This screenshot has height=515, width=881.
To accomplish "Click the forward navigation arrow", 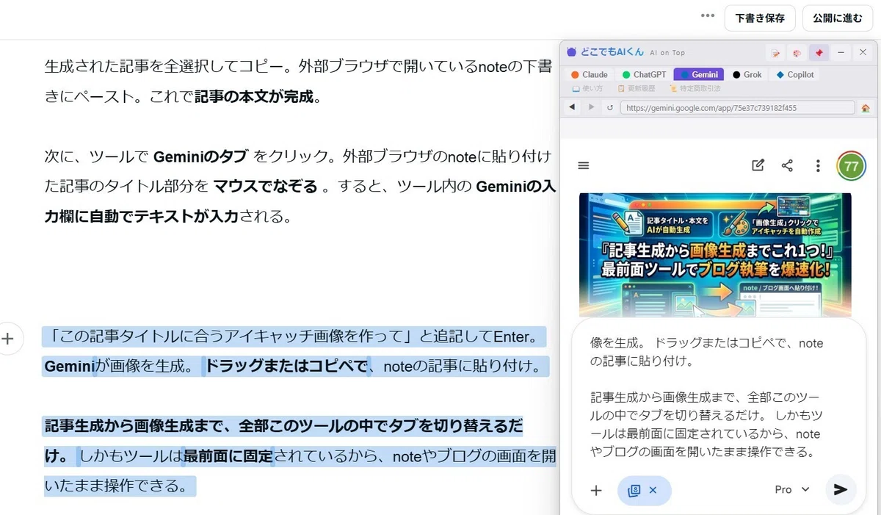I will (591, 107).
